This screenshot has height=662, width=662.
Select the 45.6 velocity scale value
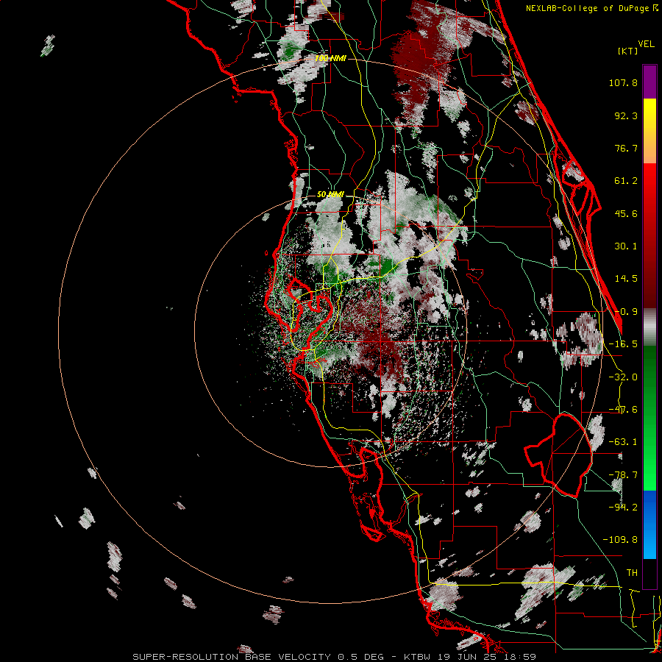626,213
